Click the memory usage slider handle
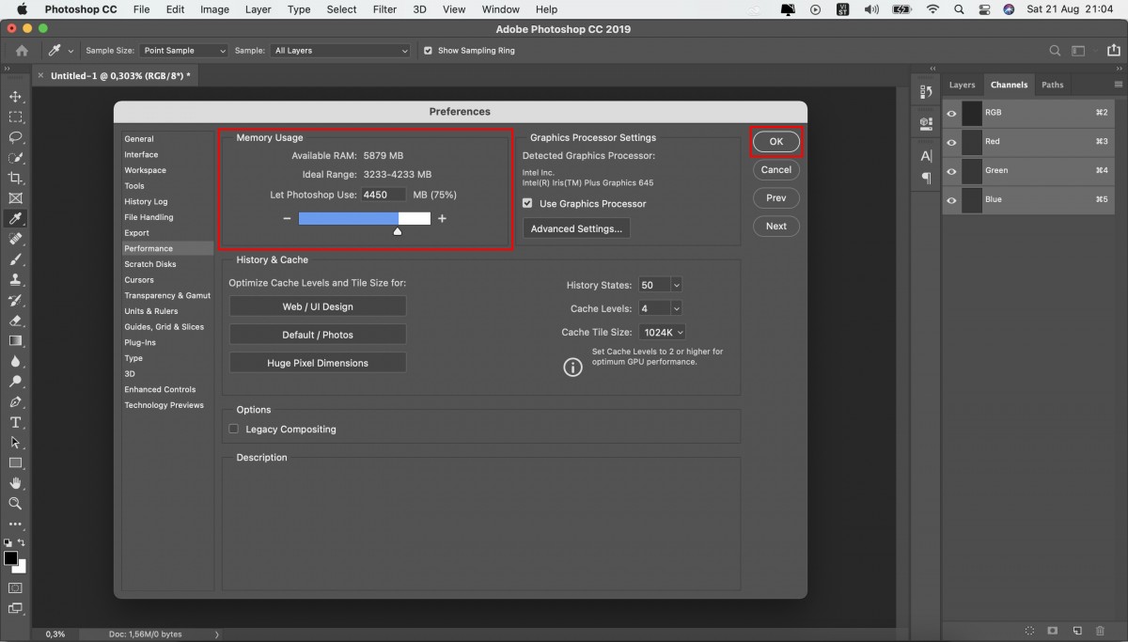This screenshot has height=642, width=1128. click(398, 230)
